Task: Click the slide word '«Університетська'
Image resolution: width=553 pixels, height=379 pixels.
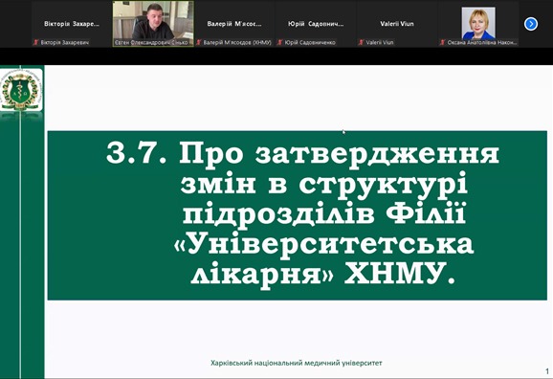Action: pyautogui.click(x=323, y=244)
